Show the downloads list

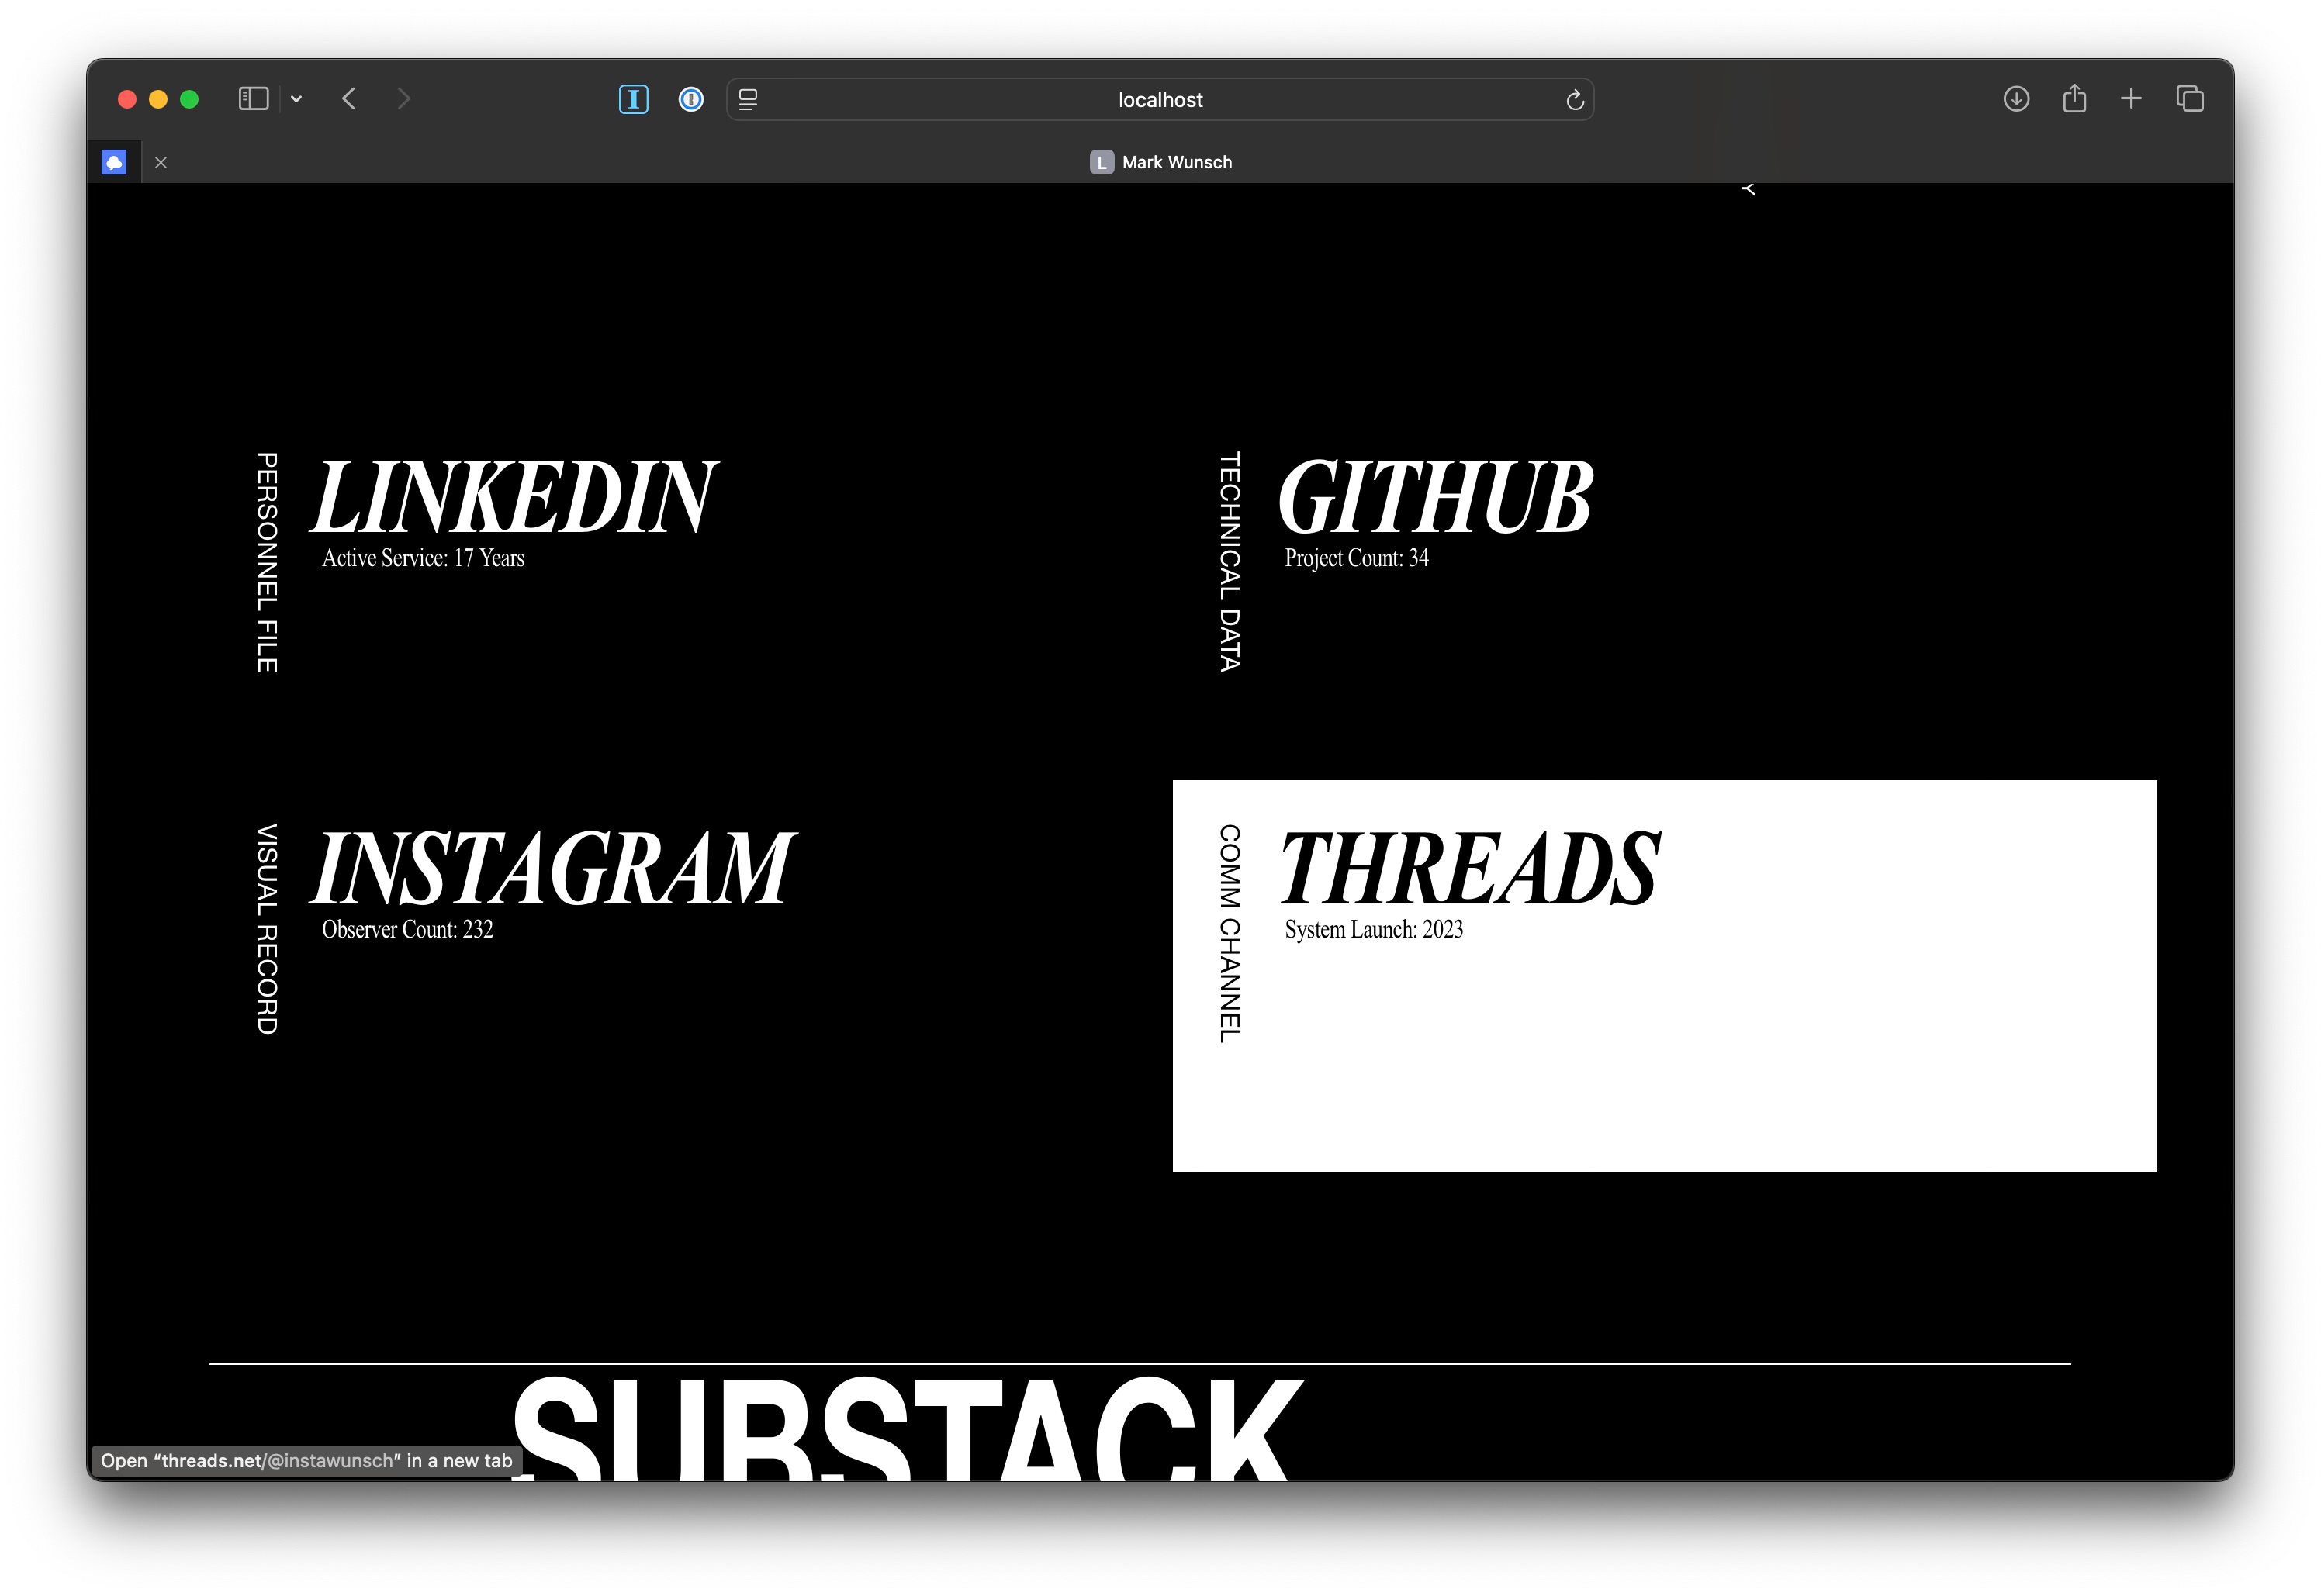(2016, 99)
